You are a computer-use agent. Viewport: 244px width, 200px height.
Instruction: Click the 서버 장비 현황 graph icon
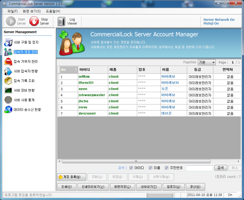[8, 90]
